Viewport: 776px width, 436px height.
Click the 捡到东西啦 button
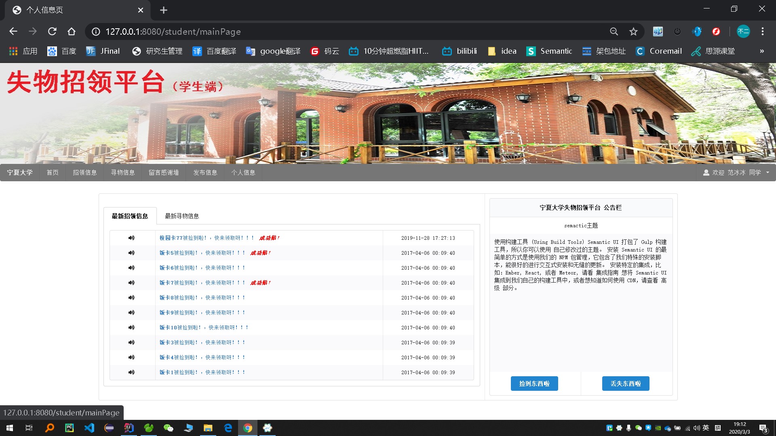[x=534, y=384]
